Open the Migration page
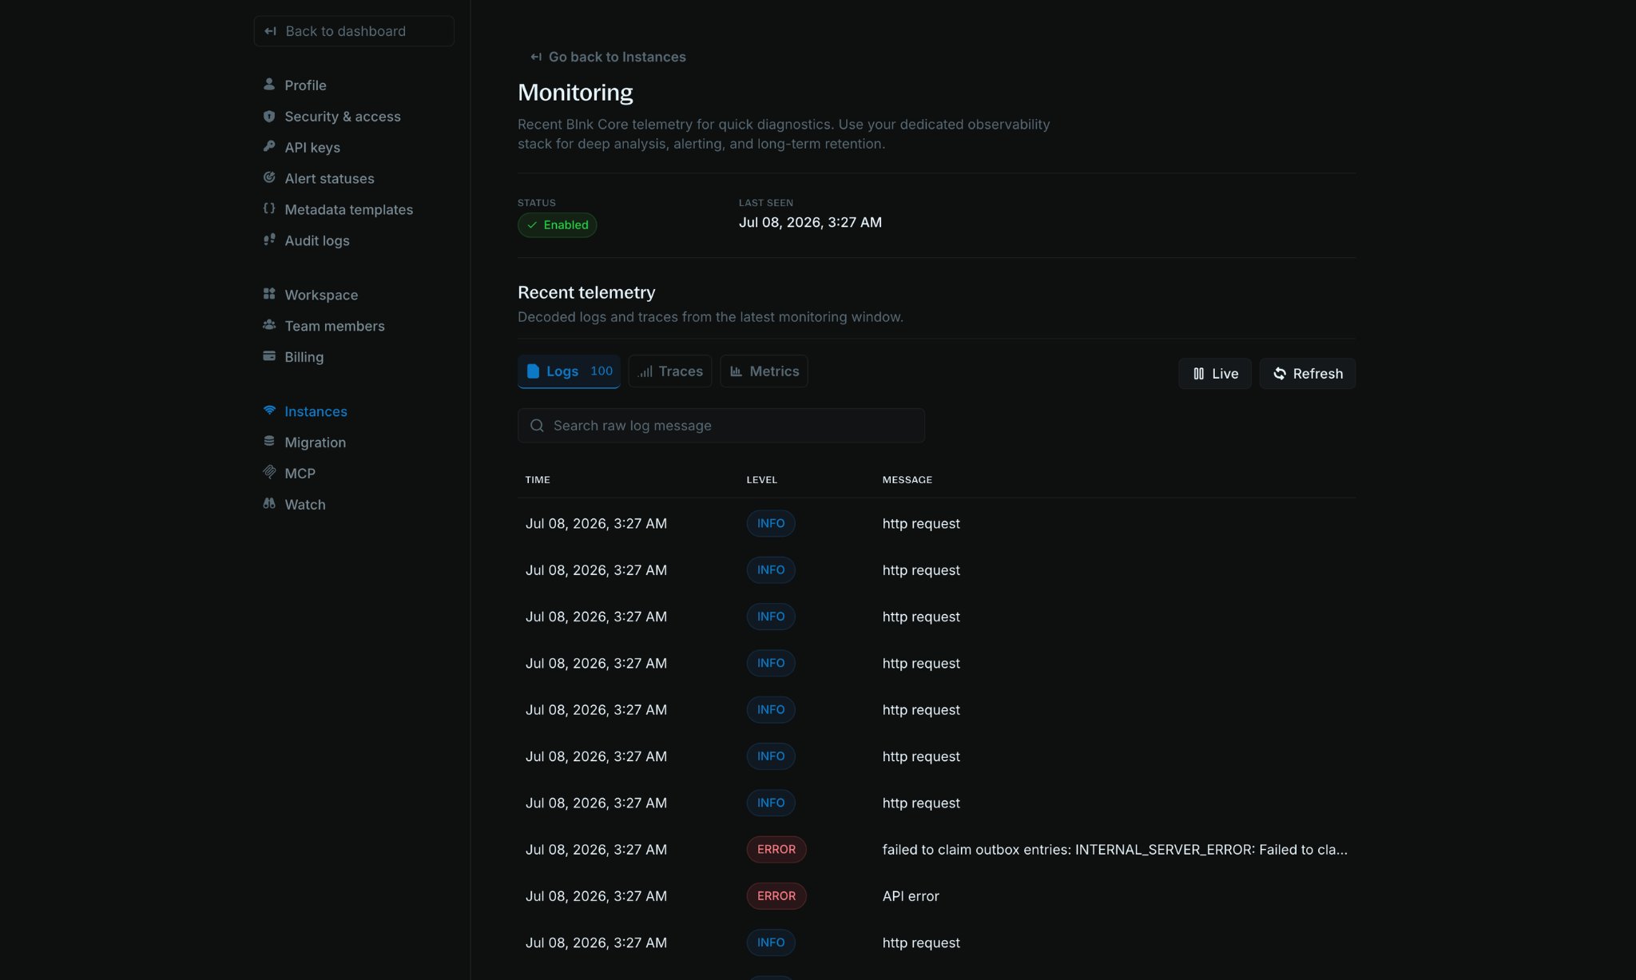 (x=315, y=442)
